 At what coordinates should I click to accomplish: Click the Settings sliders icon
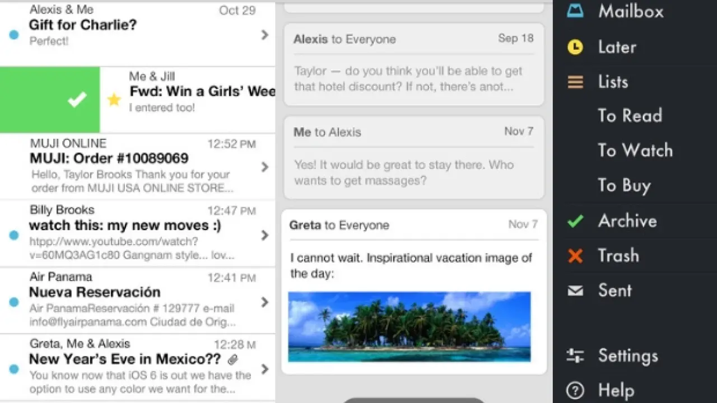[x=575, y=355]
